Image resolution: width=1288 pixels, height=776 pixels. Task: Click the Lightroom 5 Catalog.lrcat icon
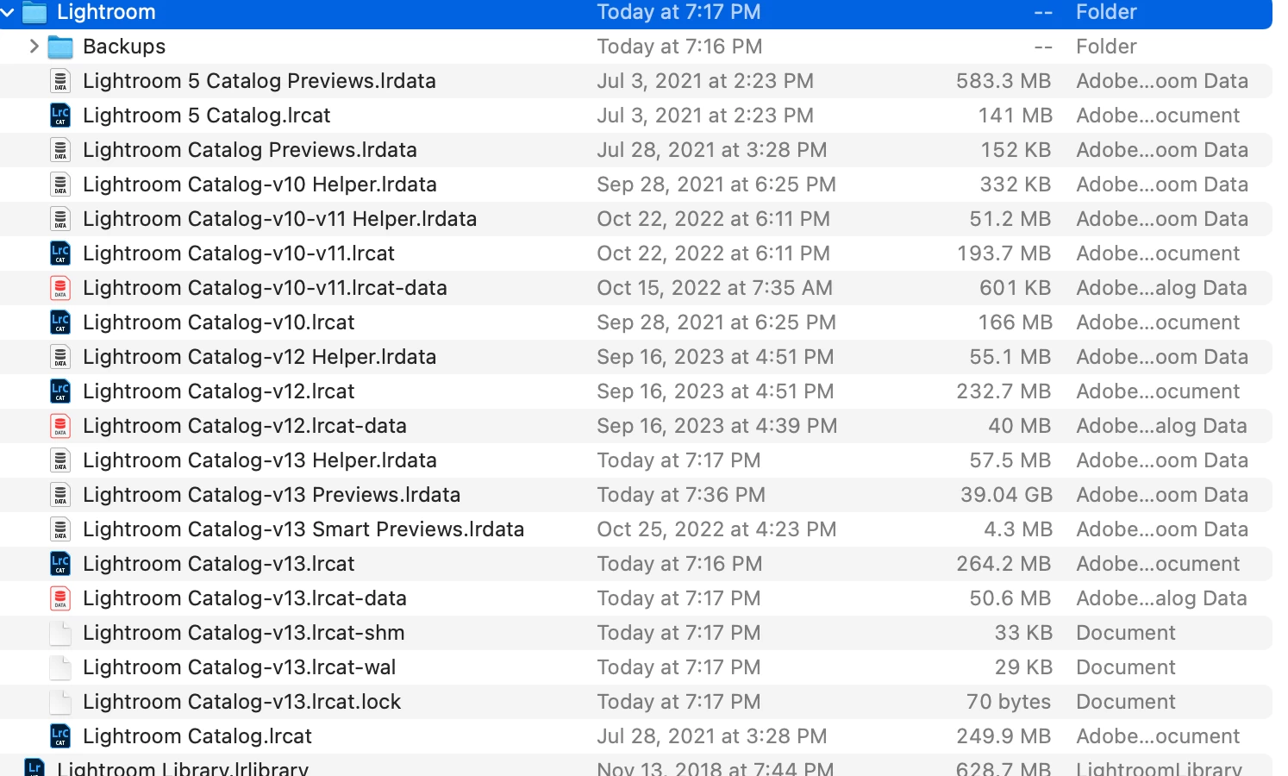point(60,116)
